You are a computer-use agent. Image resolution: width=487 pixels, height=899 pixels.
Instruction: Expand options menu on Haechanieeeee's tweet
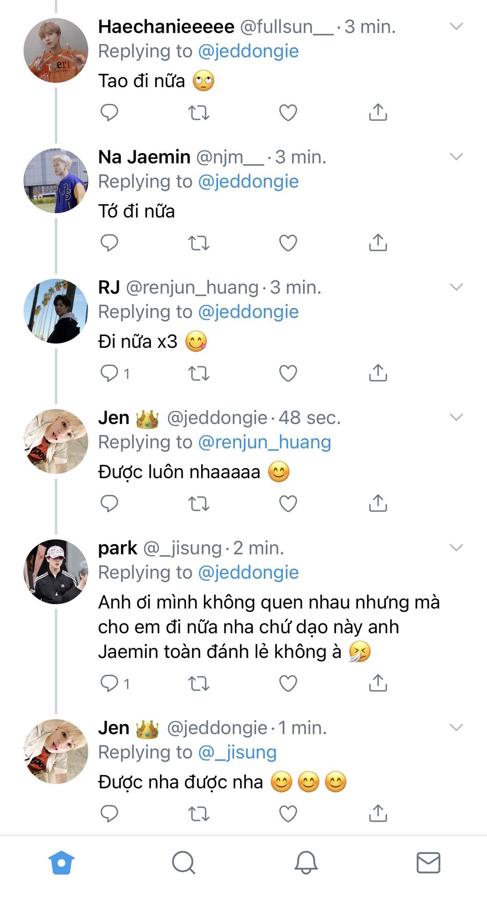456,26
